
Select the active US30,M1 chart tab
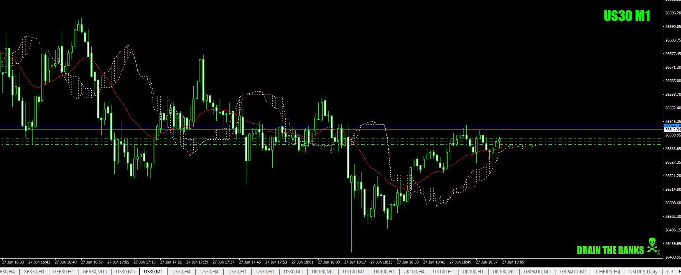coord(153,272)
